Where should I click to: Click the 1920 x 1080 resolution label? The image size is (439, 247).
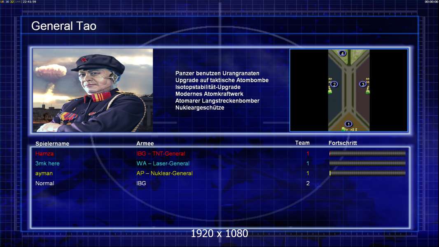(219, 233)
